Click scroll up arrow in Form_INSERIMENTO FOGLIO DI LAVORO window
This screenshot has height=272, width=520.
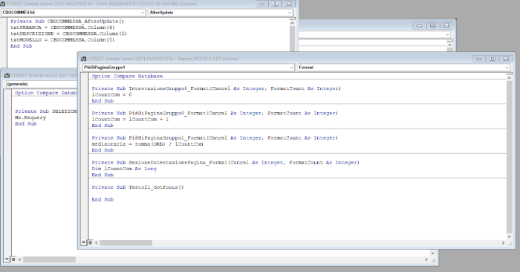pos(292,23)
